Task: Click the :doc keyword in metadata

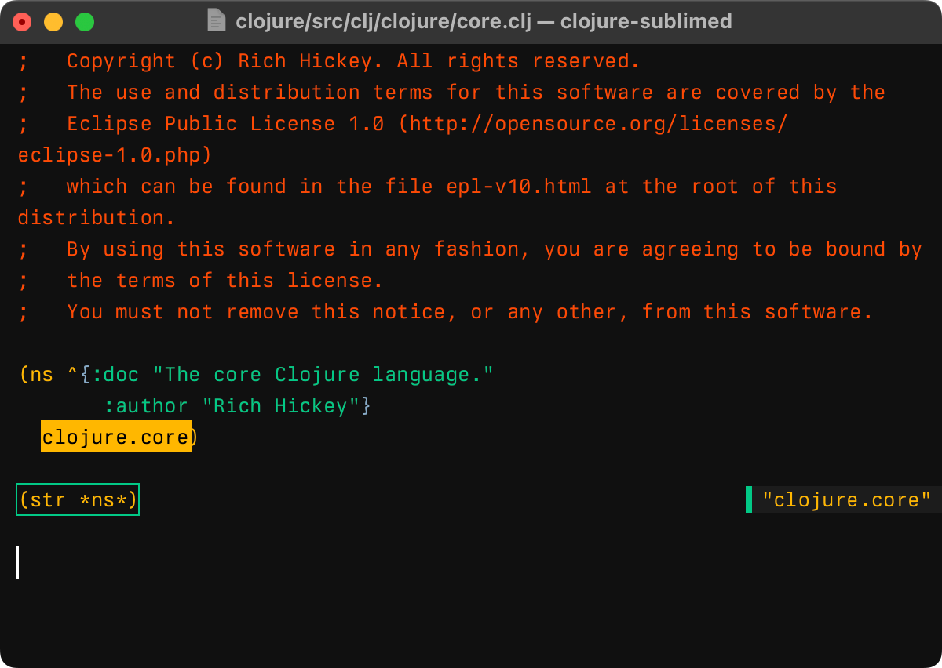Action: [x=115, y=375]
